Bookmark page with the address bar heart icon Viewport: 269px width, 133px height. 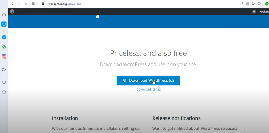(259, 4)
